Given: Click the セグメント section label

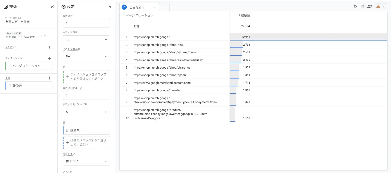Looking at the screenshot, I should (11, 47).
